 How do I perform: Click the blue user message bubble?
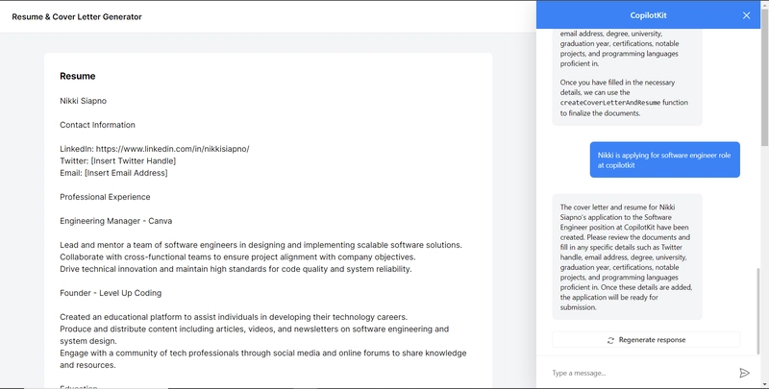click(664, 159)
